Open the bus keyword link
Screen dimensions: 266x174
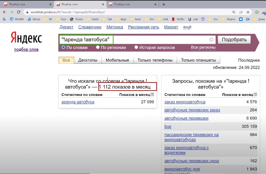pyautogui.click(x=168, y=127)
